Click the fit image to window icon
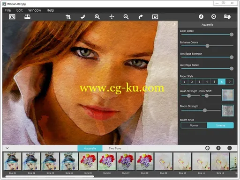Viewport: 240px width, 180px height. coord(155,17)
